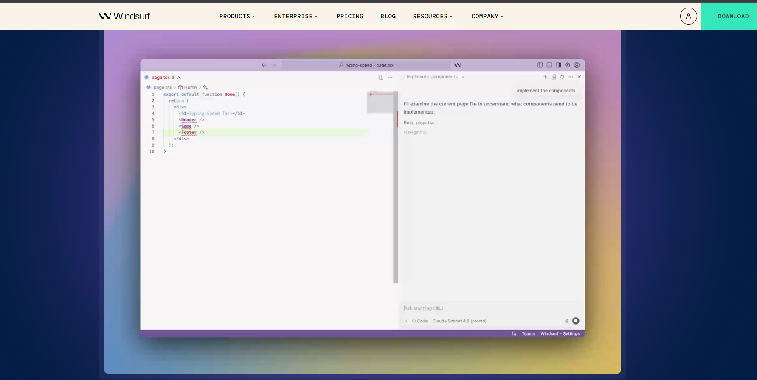This screenshot has width=757, height=380.
Task: Click the code minimap thumbnail
Action: (x=380, y=102)
